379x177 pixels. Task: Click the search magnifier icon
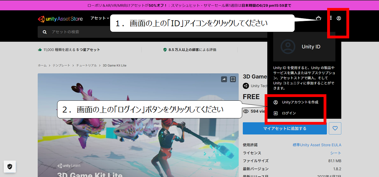[45, 32]
